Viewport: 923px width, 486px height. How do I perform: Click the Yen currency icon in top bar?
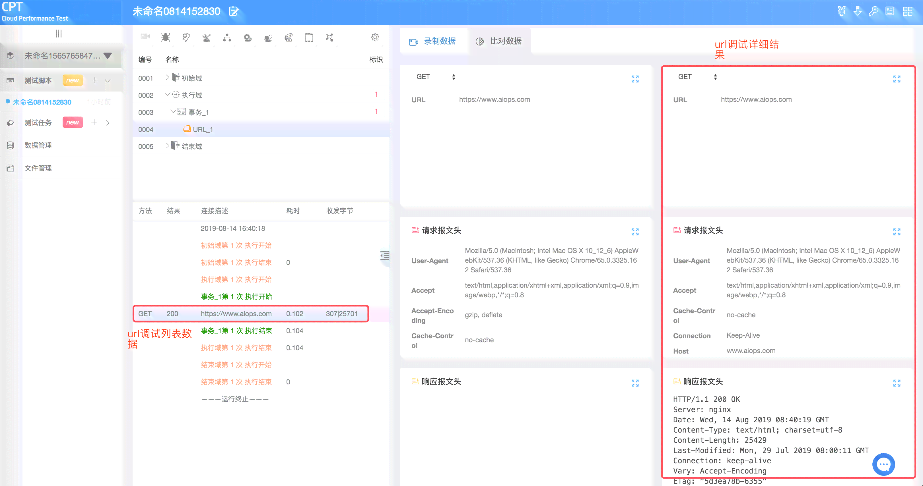coord(842,11)
